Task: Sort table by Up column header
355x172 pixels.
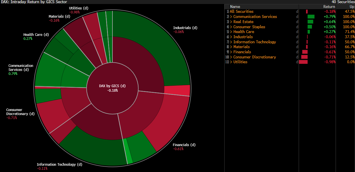Action: coord(352,7)
